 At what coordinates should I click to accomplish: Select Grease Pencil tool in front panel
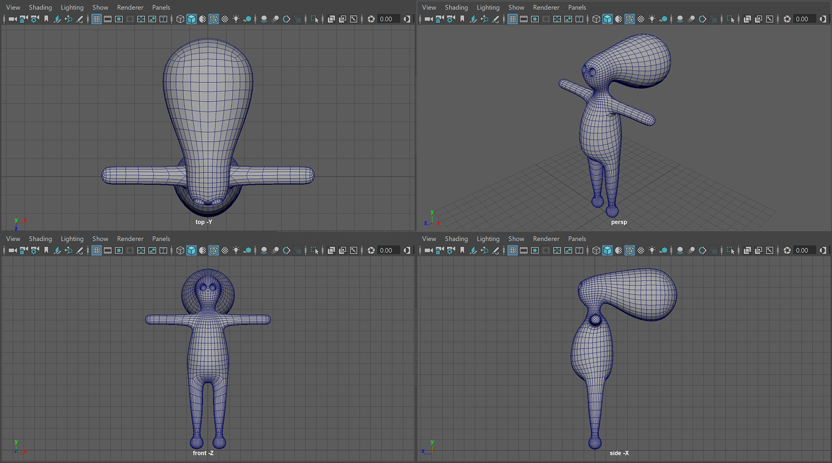click(80, 250)
